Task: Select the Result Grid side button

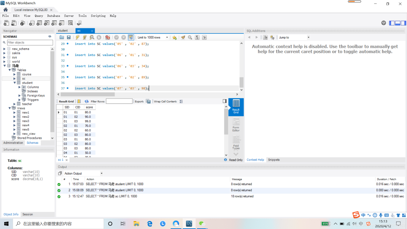Action: click(236, 107)
